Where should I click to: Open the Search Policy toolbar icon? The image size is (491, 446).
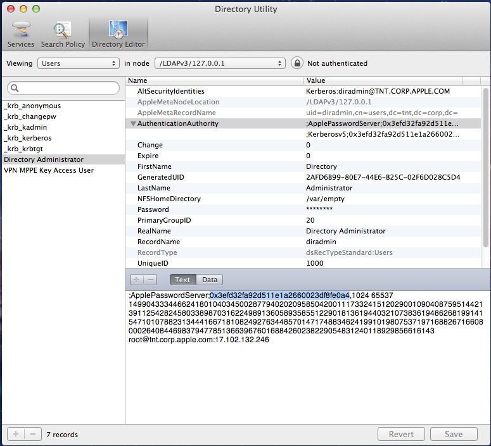pos(63,34)
